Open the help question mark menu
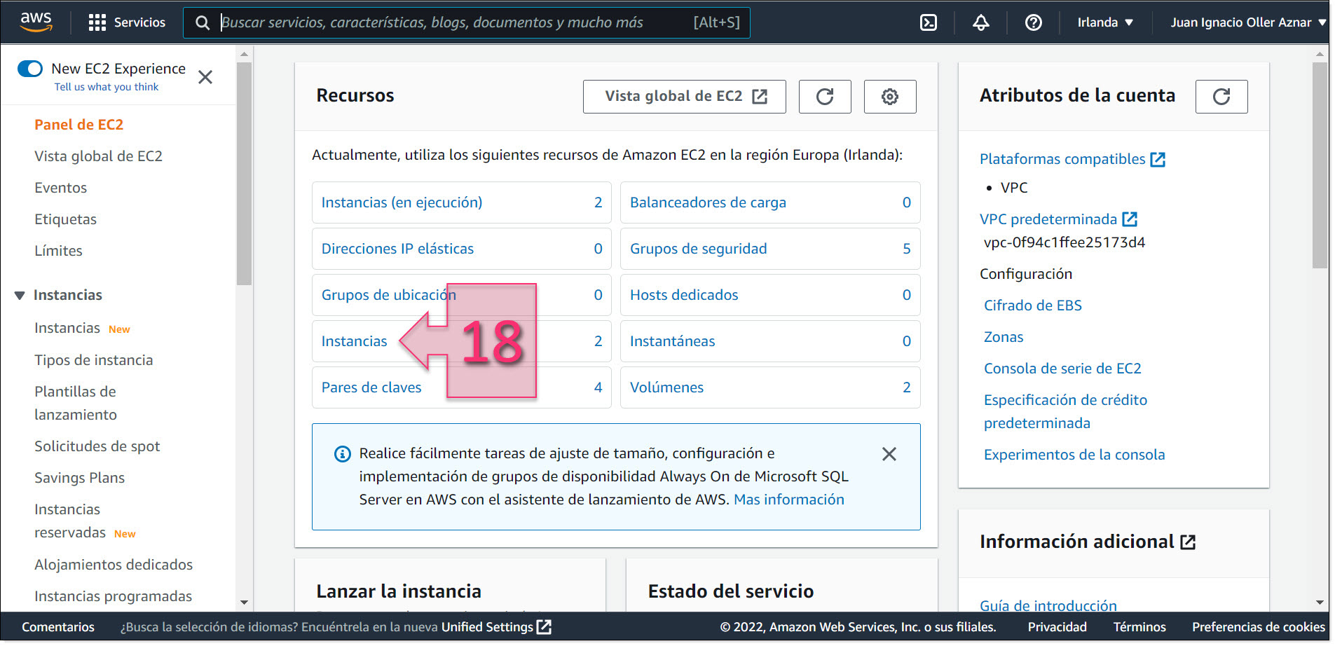The height and width of the screenshot is (646, 1335). 1033,22
